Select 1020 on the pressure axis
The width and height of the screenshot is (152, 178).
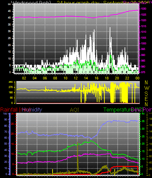tap(143, 20)
